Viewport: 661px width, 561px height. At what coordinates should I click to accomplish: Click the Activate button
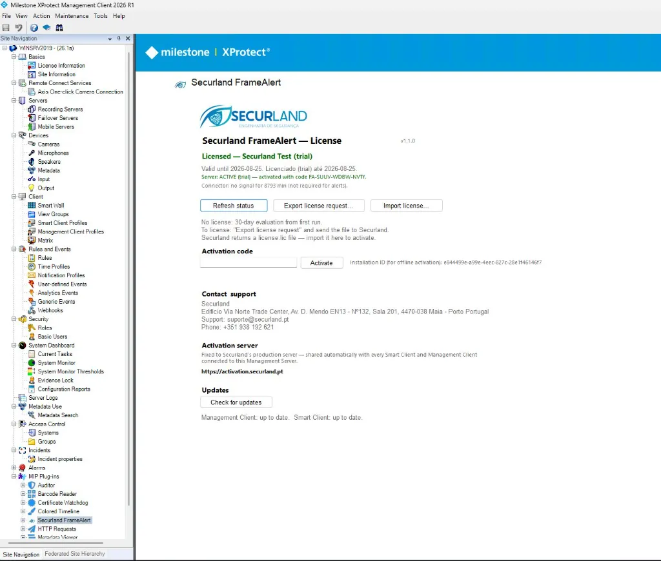coord(321,263)
